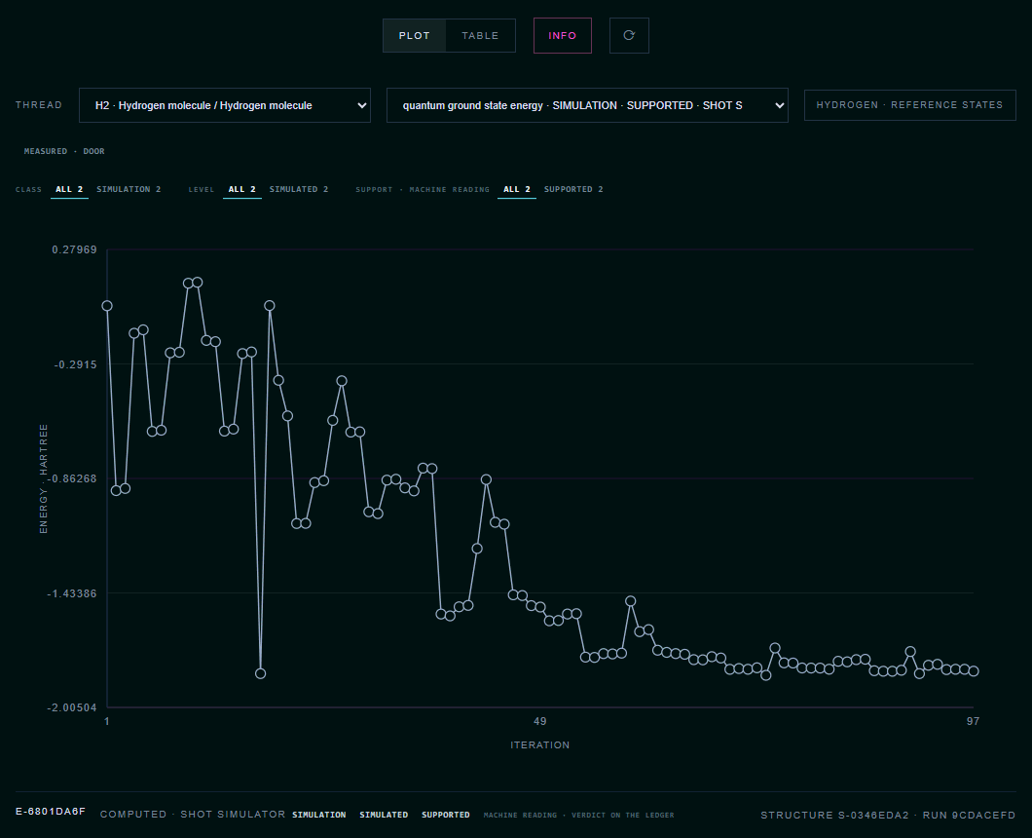Select ALL 2 under SUPPORT filter

click(x=517, y=190)
